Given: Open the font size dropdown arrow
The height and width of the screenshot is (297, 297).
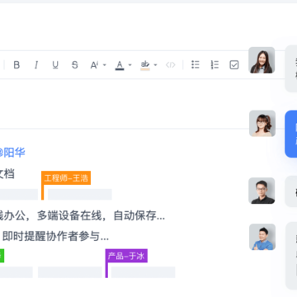Looking at the screenshot, I should pos(105,65).
